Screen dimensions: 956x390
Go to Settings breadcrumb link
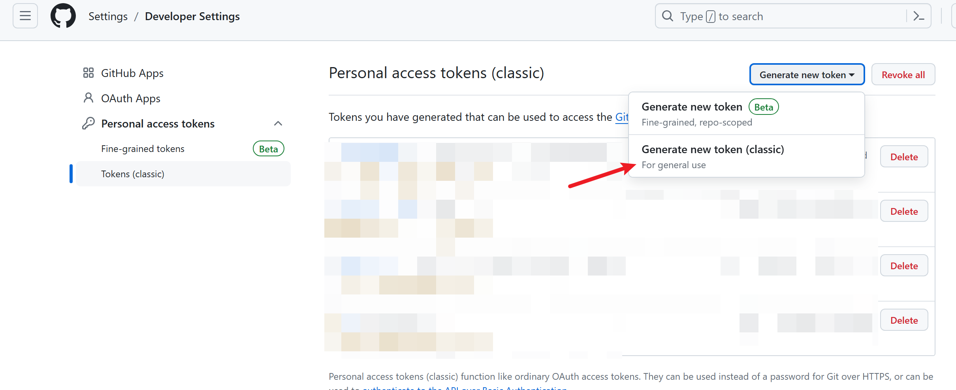(x=108, y=16)
